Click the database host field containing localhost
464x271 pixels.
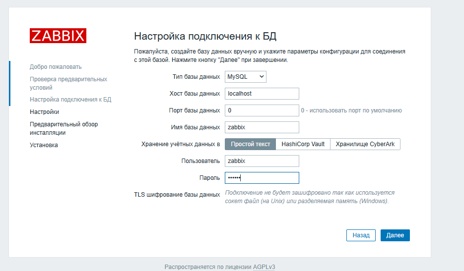262,94
